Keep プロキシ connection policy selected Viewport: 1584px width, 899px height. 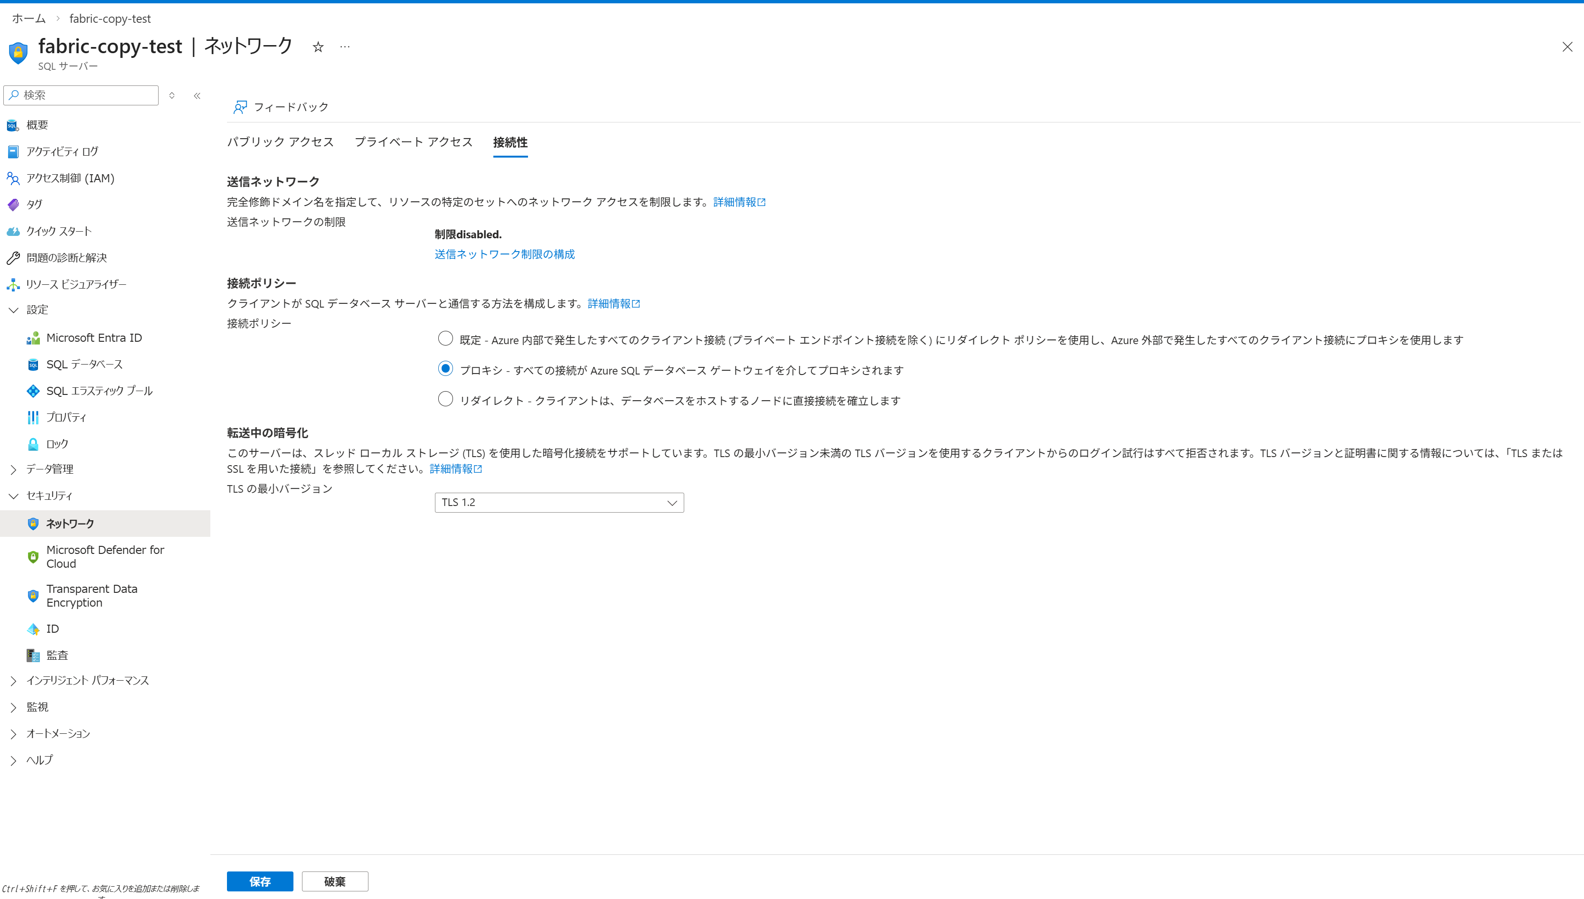click(x=445, y=369)
